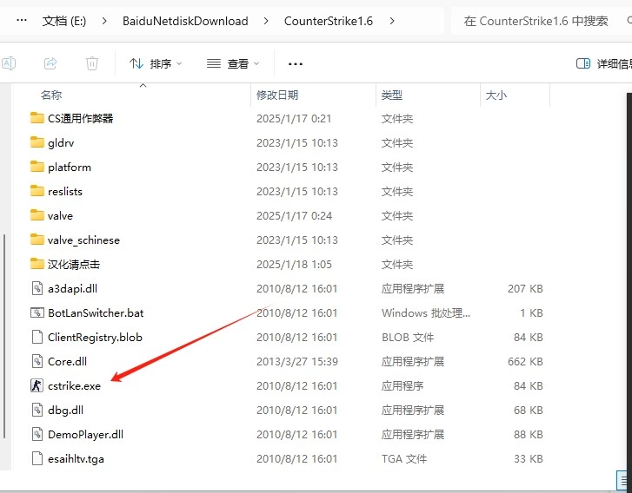Click the delete trash can icon
632x493 pixels.
[x=92, y=63]
